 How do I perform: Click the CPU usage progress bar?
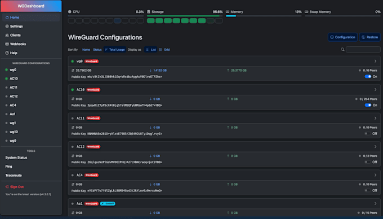click(106, 16)
